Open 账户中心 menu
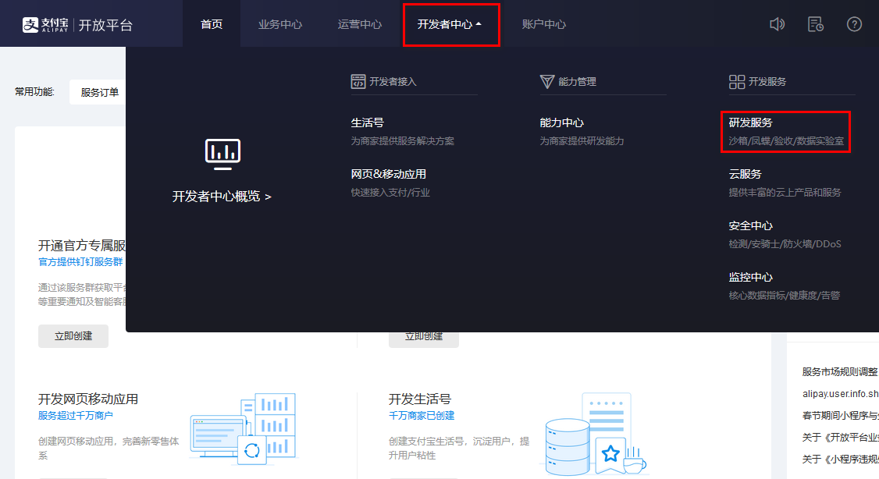The height and width of the screenshot is (479, 879). point(544,24)
